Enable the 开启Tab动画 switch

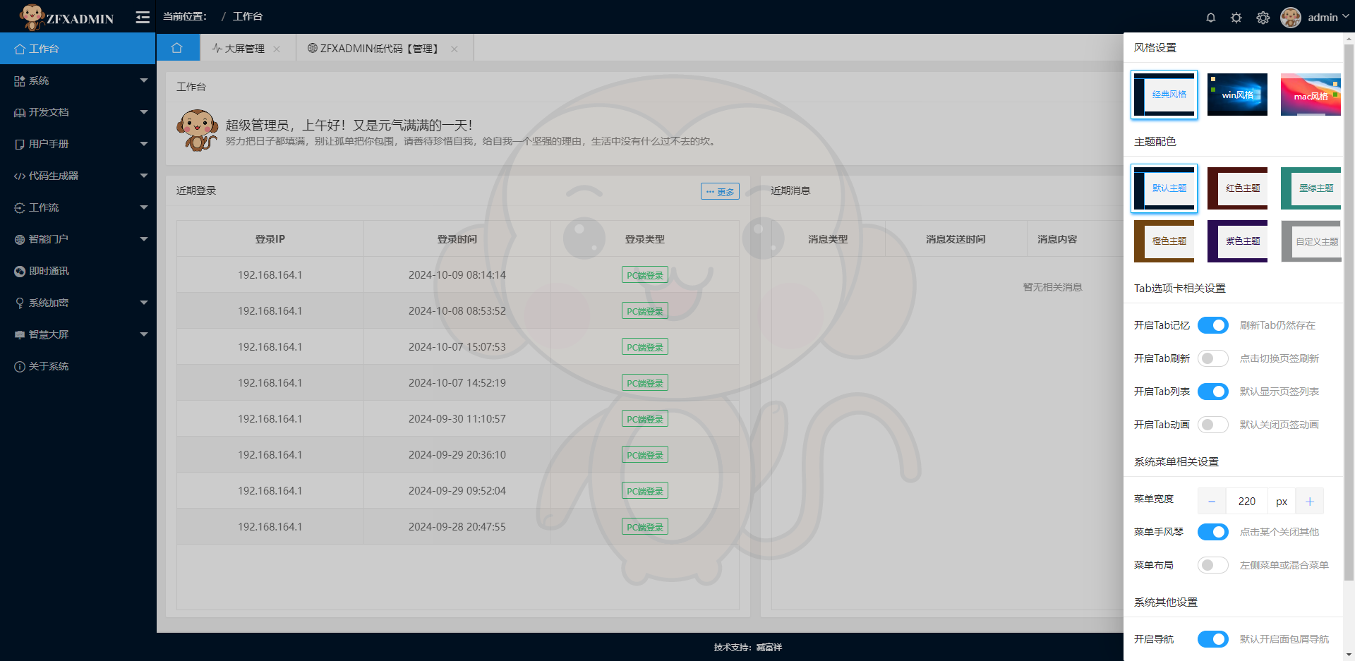[x=1213, y=425]
